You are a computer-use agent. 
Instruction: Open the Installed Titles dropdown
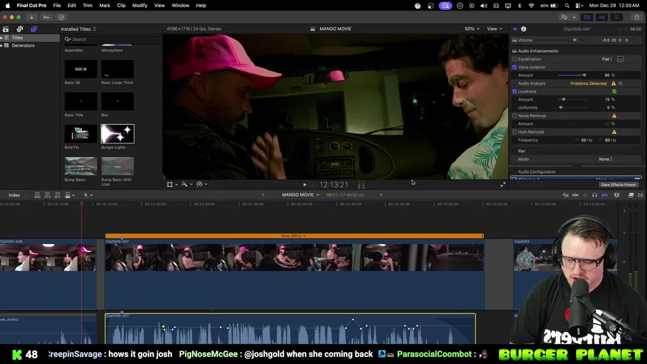point(78,29)
